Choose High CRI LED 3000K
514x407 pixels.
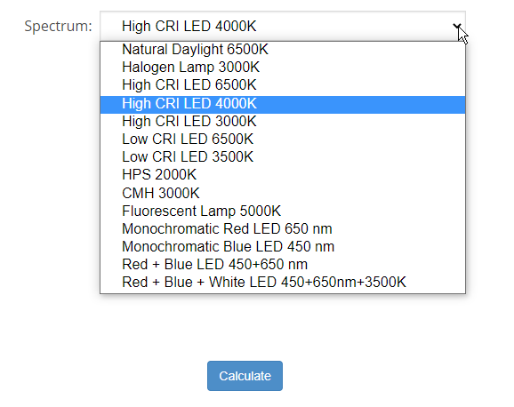[283, 121]
